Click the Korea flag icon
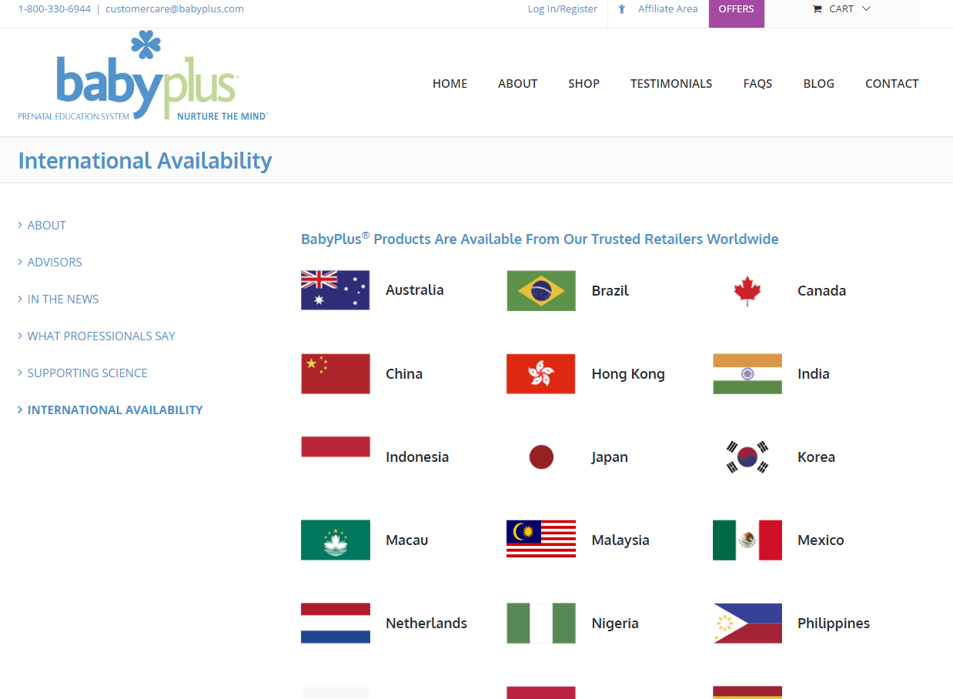This screenshot has height=699, width=953. pos(747,457)
